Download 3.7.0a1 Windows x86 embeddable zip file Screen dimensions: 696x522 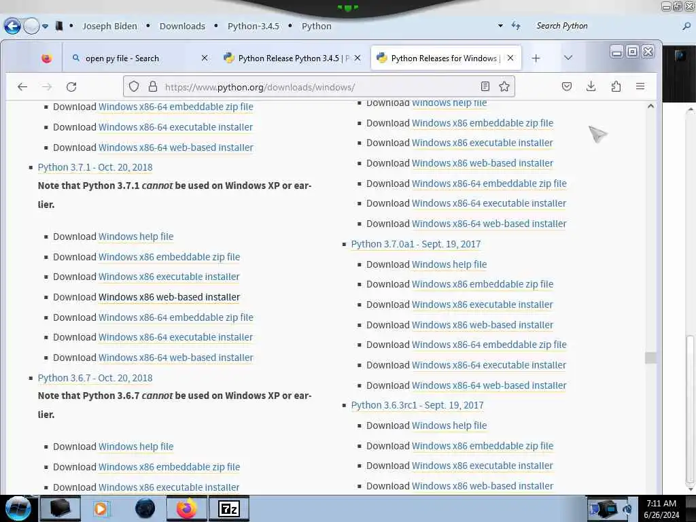click(x=483, y=284)
